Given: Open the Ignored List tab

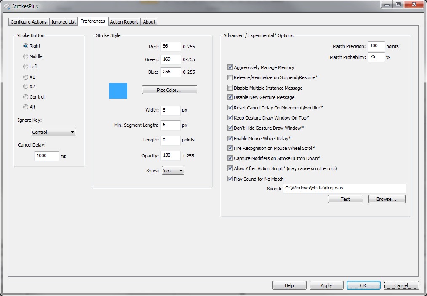Looking at the screenshot, I should pyautogui.click(x=64, y=22).
